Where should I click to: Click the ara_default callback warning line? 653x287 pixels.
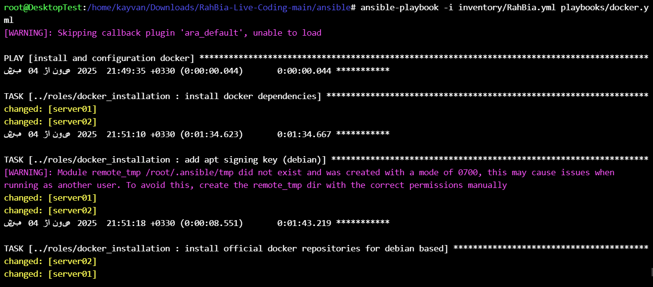click(163, 33)
